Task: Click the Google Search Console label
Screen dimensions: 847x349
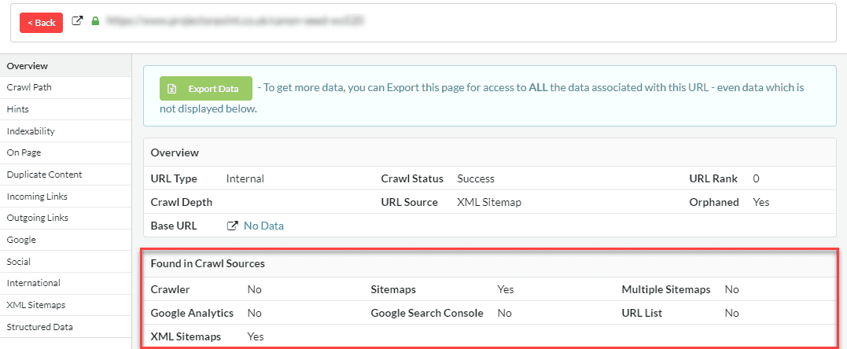Action: pyautogui.click(x=427, y=313)
